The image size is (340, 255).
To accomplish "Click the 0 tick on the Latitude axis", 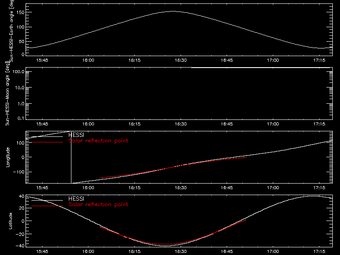I will [x=23, y=221].
